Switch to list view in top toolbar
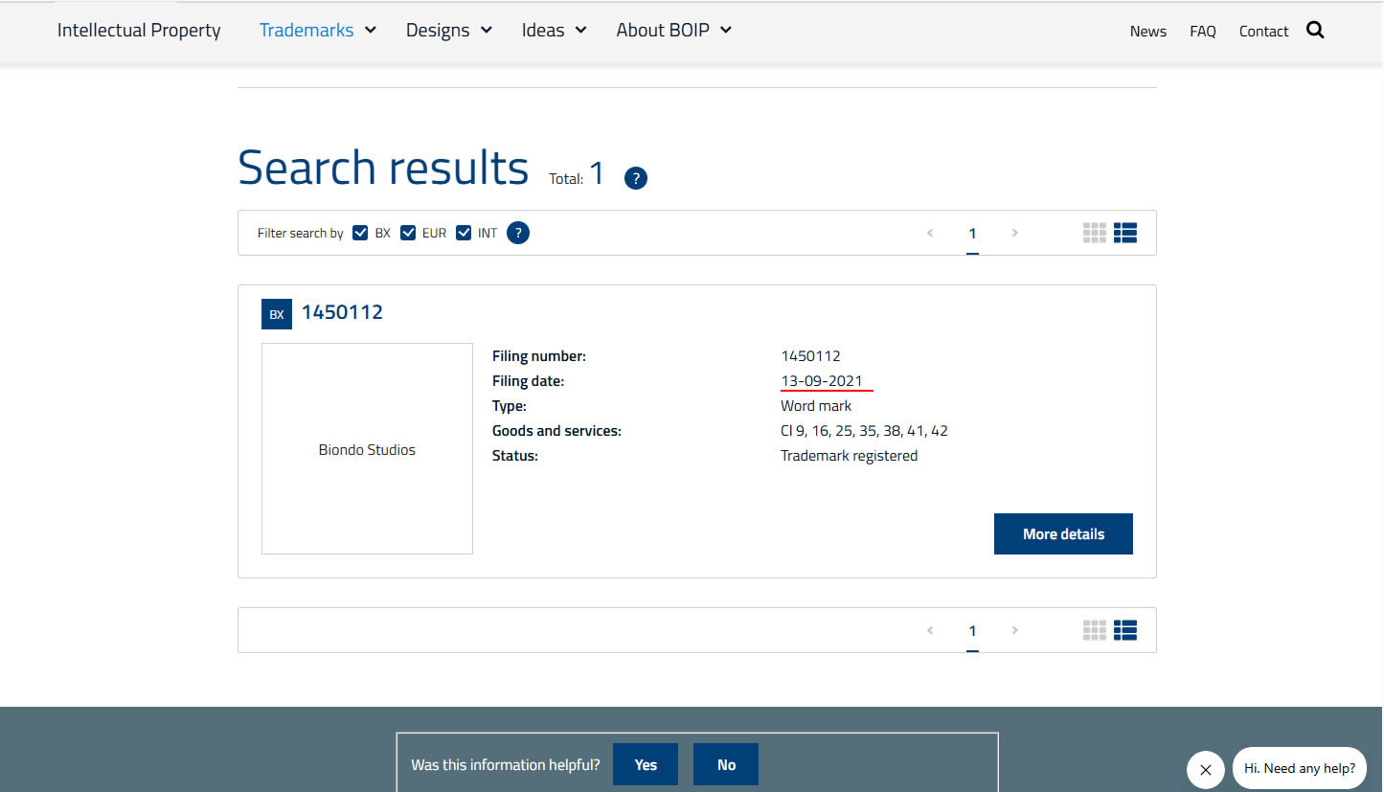 [1124, 233]
